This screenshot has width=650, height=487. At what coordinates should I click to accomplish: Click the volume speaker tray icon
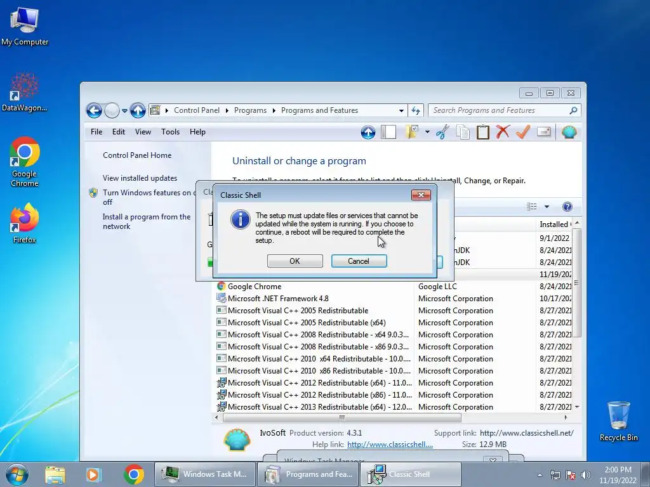coord(585,475)
